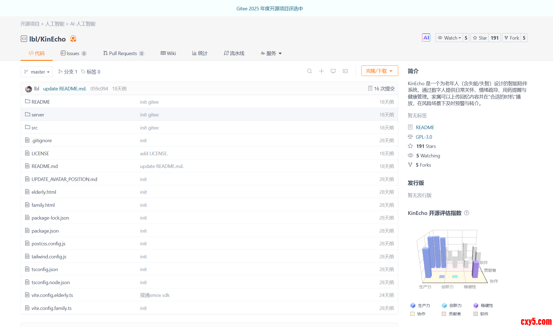Open the Pull Requests tab
Viewport: 553px width, 327px height.
coord(123,53)
